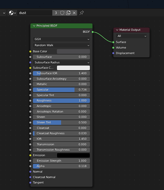Image resolution: width=164 pixels, height=190 pixels.
Task: Click the new material duplicate icon
Action: point(68,13)
